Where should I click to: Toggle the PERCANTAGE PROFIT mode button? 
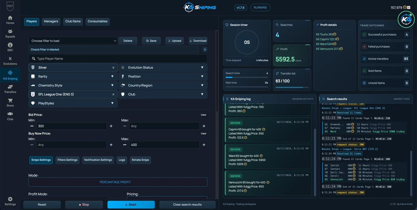point(118,182)
